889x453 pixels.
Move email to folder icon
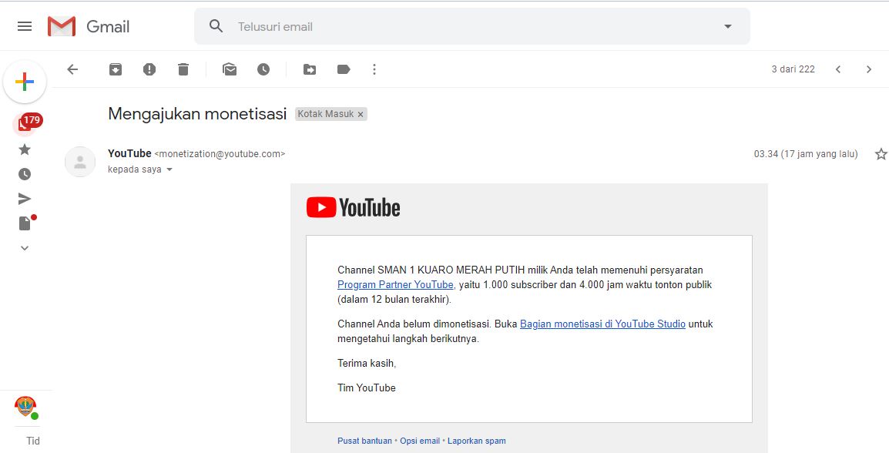[310, 69]
